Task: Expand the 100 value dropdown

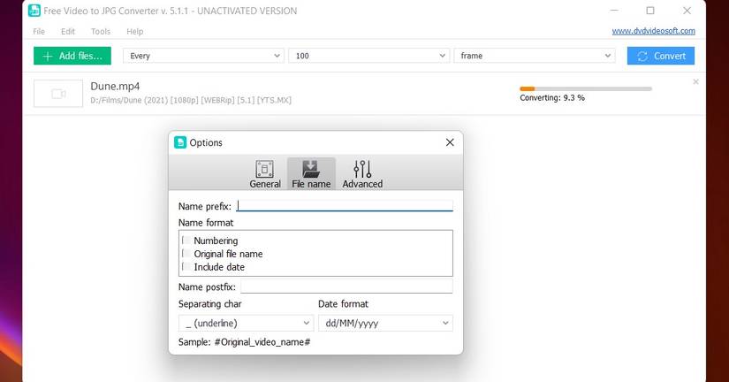Action: click(368, 56)
